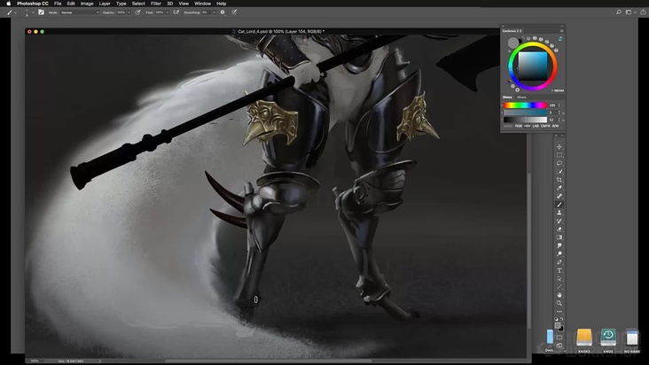
Task: Click the large gray foreground color circle
Action: point(513,43)
